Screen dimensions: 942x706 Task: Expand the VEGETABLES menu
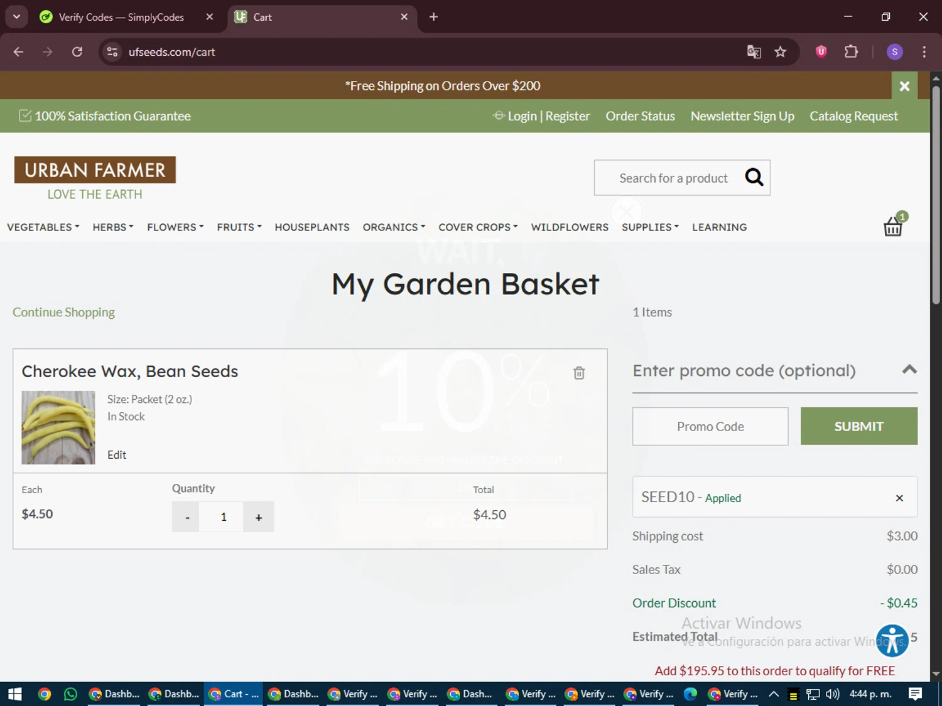43,227
